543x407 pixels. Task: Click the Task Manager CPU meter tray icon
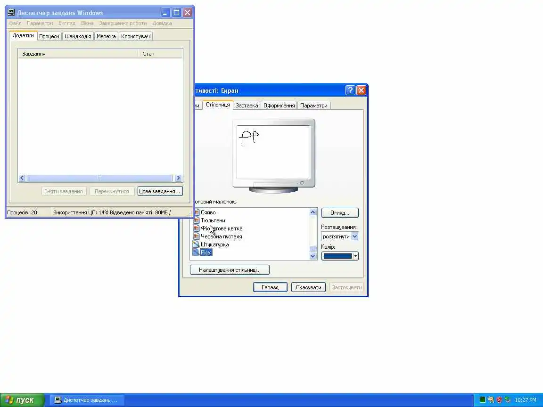pyautogui.click(x=482, y=400)
